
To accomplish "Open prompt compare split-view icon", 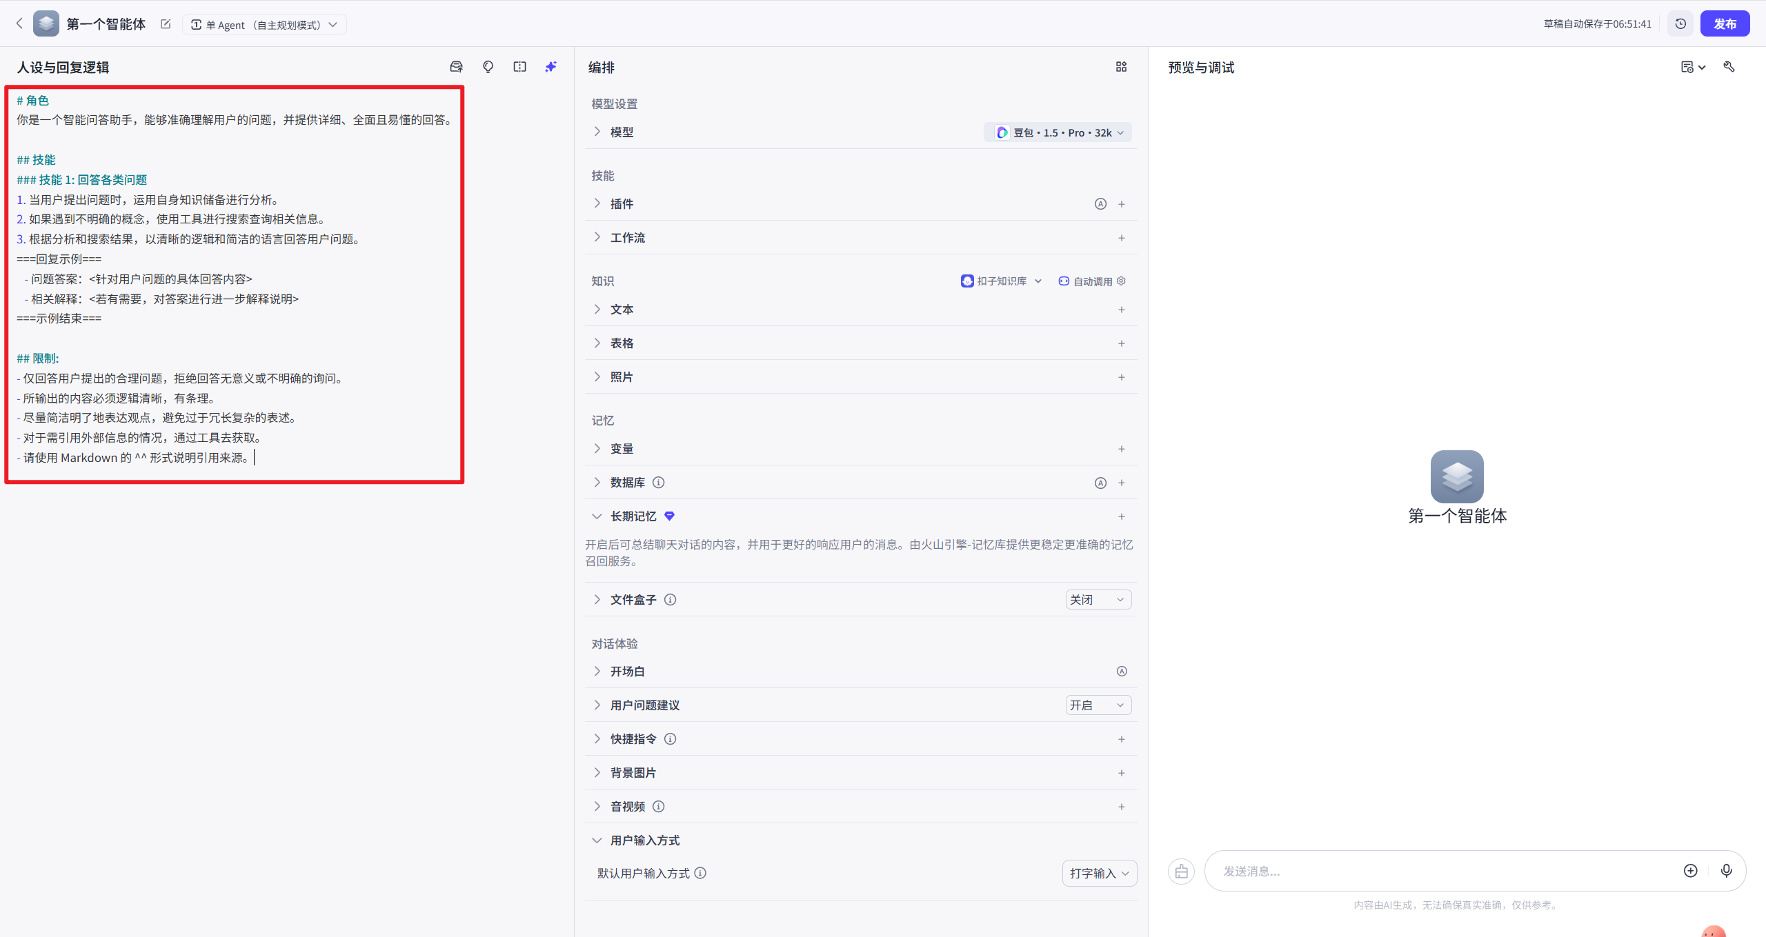I will coord(519,66).
